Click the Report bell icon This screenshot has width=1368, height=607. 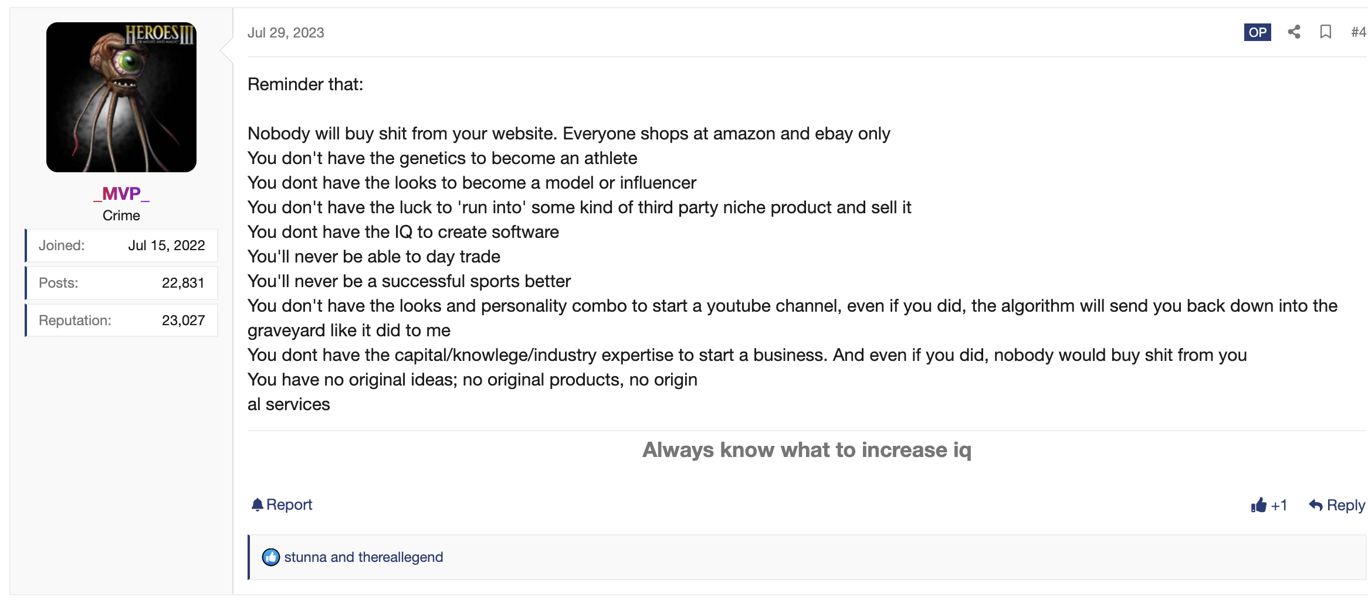pyautogui.click(x=257, y=504)
